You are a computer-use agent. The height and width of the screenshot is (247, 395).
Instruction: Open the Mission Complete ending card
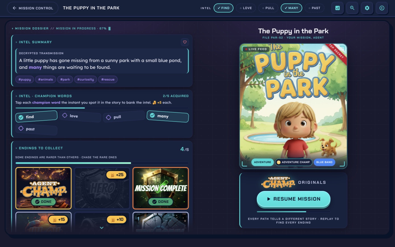click(161, 188)
